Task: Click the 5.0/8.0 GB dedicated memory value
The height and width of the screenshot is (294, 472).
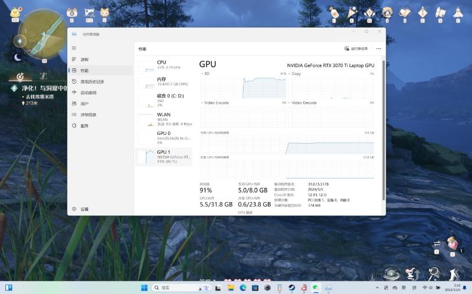Action: pos(253,190)
